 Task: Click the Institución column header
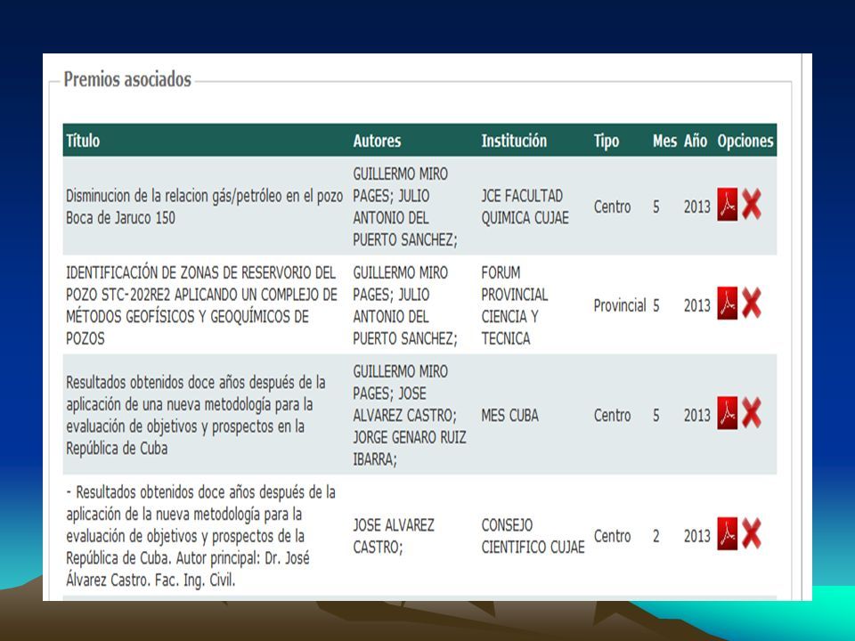click(514, 141)
